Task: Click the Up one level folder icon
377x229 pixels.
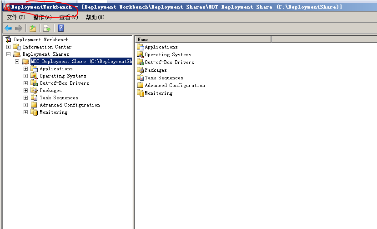Action: (33, 28)
